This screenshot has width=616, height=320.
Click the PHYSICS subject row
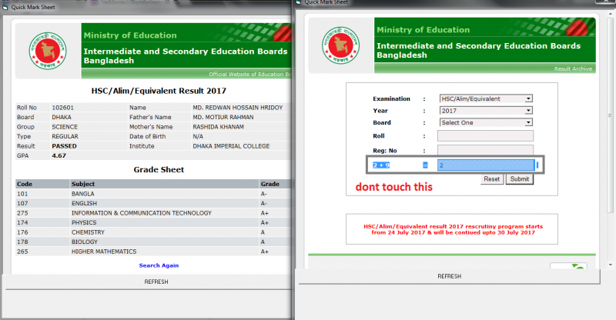pos(153,222)
